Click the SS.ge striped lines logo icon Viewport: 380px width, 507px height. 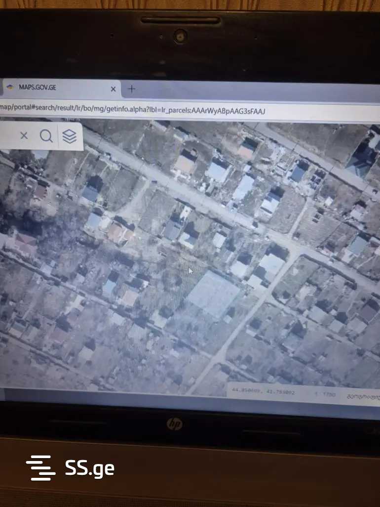point(40,467)
